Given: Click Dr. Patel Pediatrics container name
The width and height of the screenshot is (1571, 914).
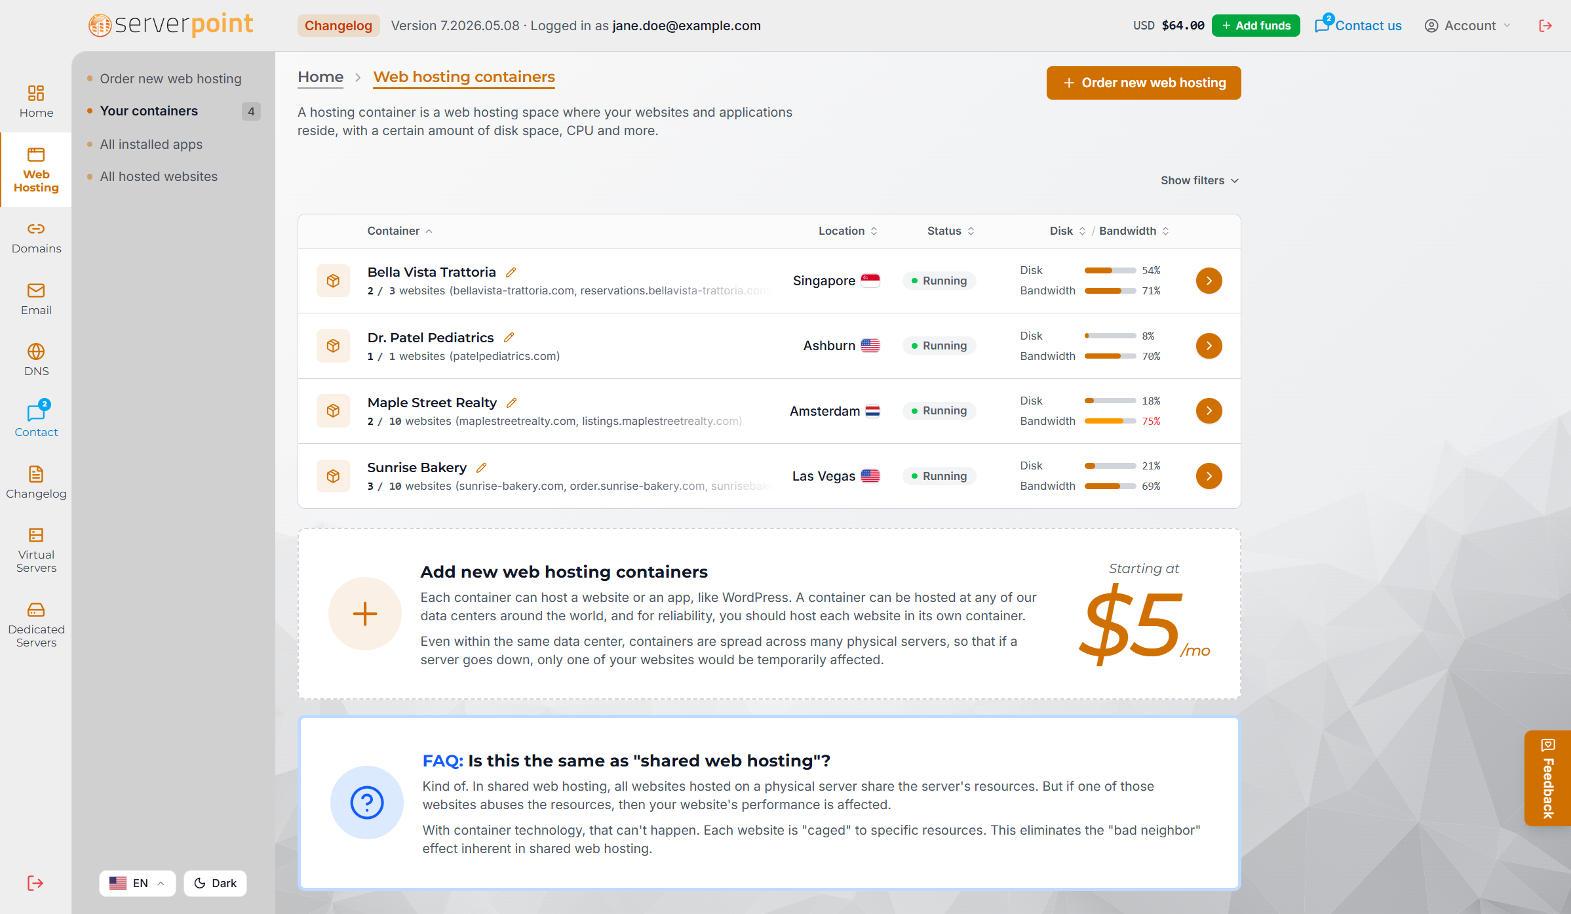Looking at the screenshot, I should tap(431, 338).
